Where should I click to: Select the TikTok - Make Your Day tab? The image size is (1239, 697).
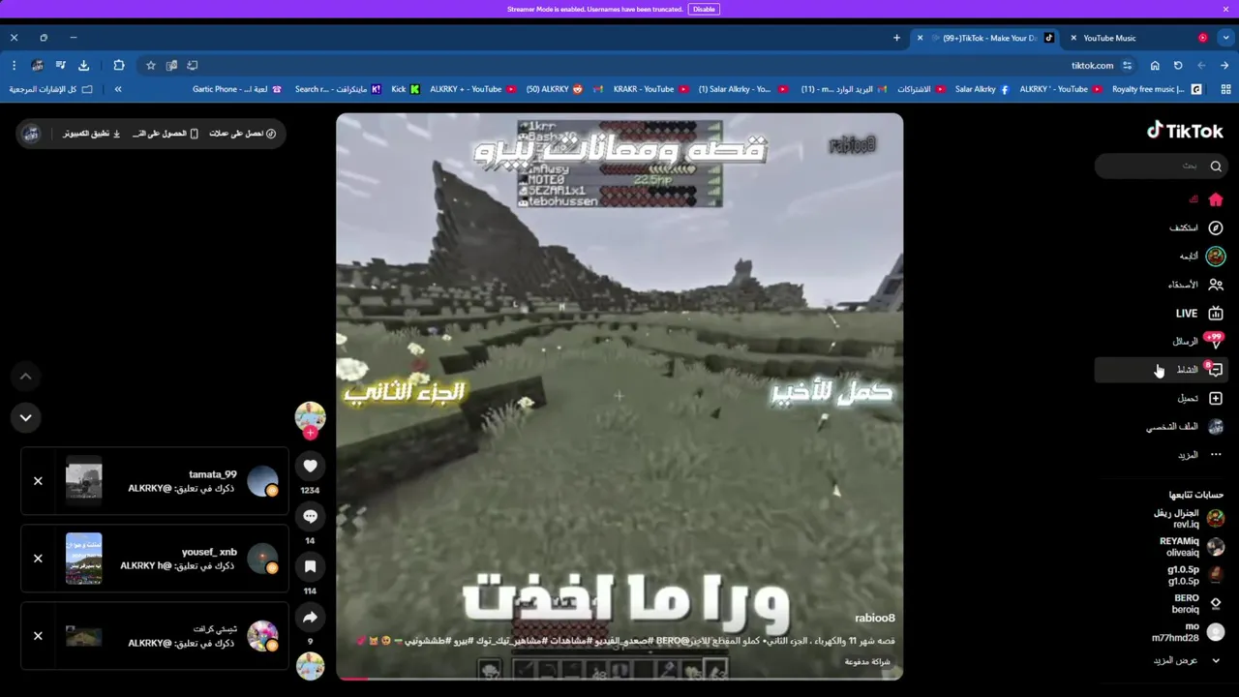987,38
